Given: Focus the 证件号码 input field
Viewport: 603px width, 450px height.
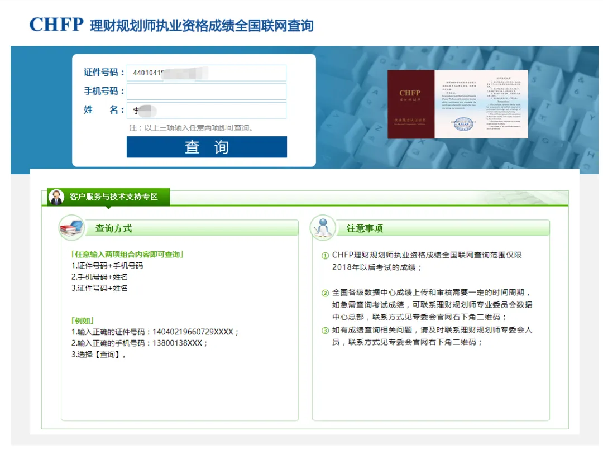Looking at the screenshot, I should coord(206,73).
